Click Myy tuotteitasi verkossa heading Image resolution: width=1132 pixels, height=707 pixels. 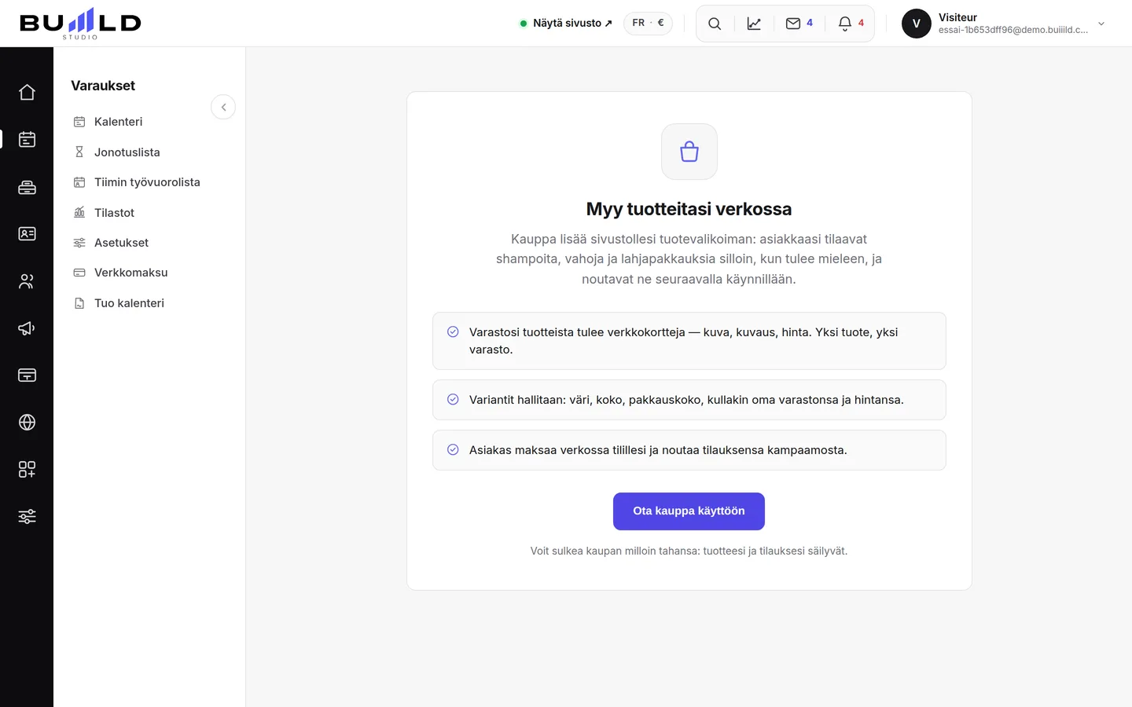[689, 209]
